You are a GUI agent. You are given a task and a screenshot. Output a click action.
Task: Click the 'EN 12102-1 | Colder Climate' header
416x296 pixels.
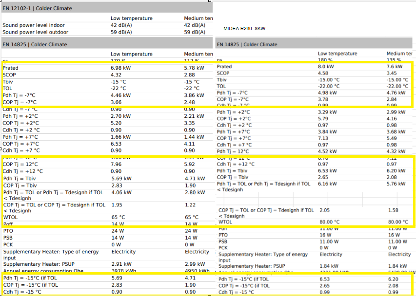click(37, 8)
